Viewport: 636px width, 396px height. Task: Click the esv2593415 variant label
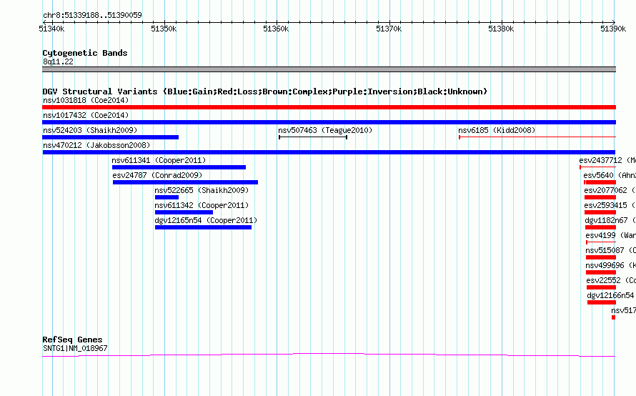click(x=610, y=205)
